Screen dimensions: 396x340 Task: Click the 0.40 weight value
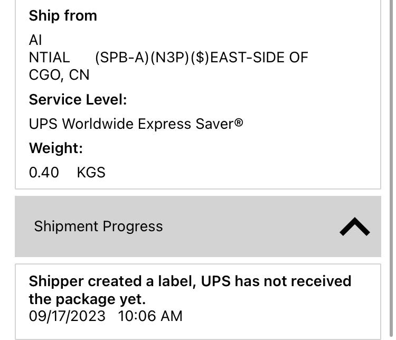click(x=44, y=173)
